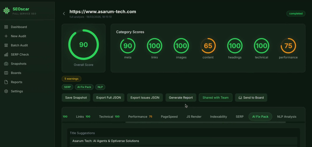The height and width of the screenshot is (147, 312).
Task: Click the headings score ring
Action: click(235, 46)
